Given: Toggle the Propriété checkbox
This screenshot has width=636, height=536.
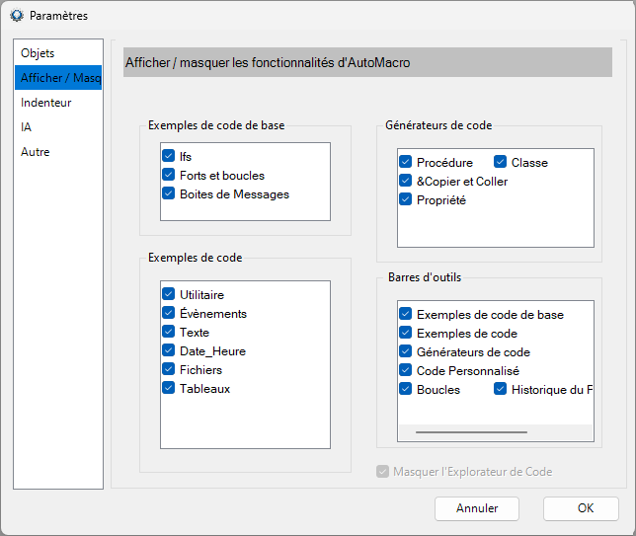Looking at the screenshot, I should click(405, 199).
